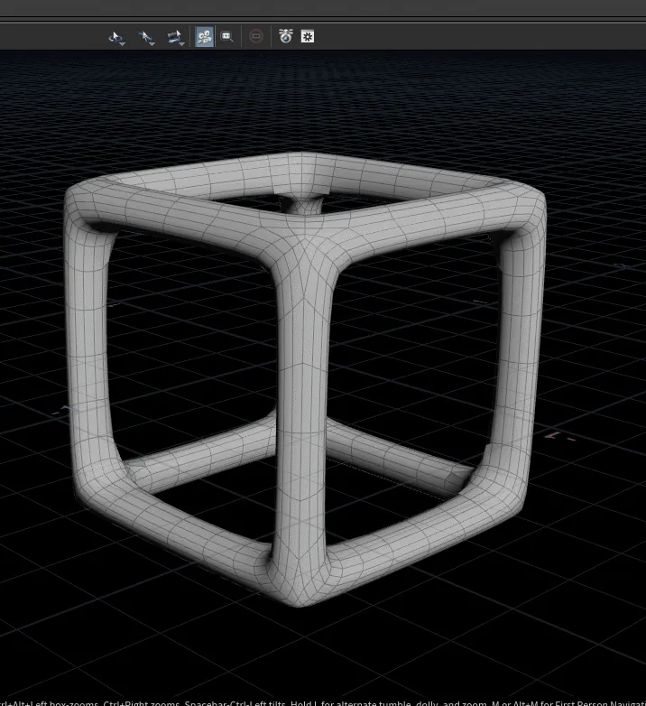This screenshot has width=646, height=706.
Task: Click the status bar navigation hint text
Action: (x=323, y=702)
